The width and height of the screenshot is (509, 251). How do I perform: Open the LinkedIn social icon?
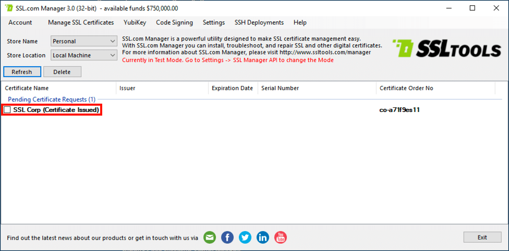pos(263,237)
